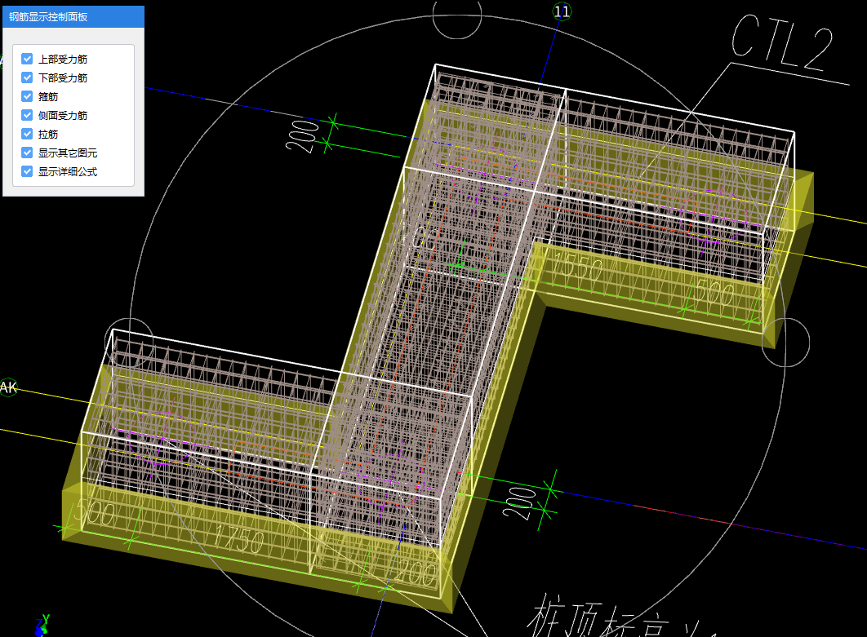The image size is (867, 637).
Task: Click the 钢筋显示控制面板 title bar
Action: (x=73, y=16)
